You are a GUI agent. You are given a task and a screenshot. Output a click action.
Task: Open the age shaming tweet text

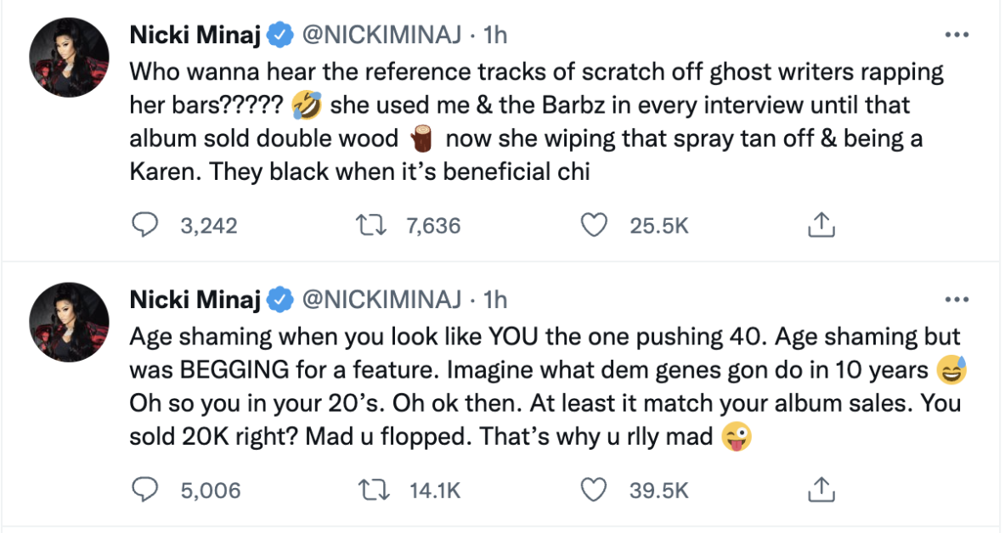click(548, 386)
